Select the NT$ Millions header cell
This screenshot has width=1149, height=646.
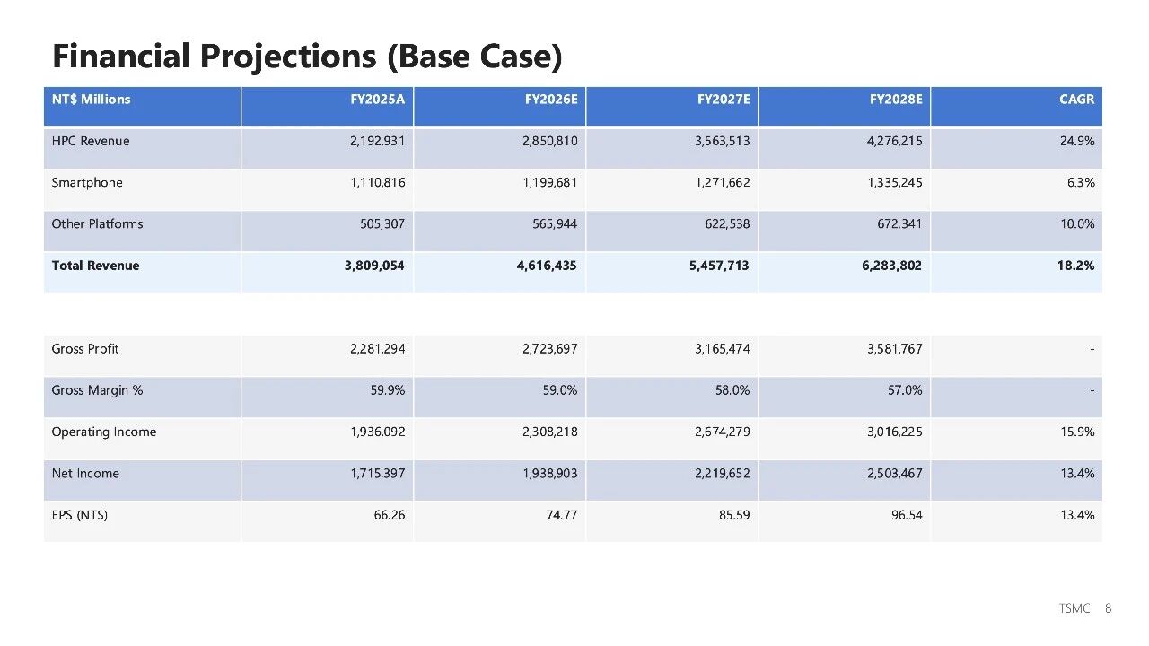pos(91,100)
